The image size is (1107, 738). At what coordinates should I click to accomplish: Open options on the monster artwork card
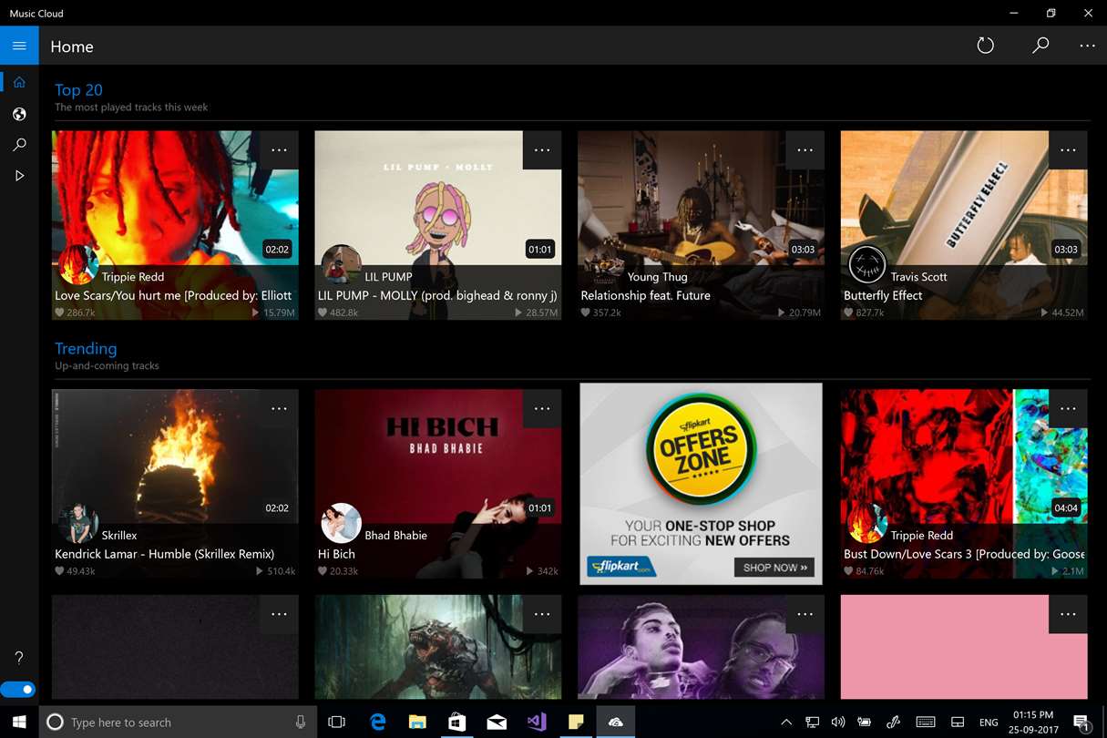[x=542, y=614]
